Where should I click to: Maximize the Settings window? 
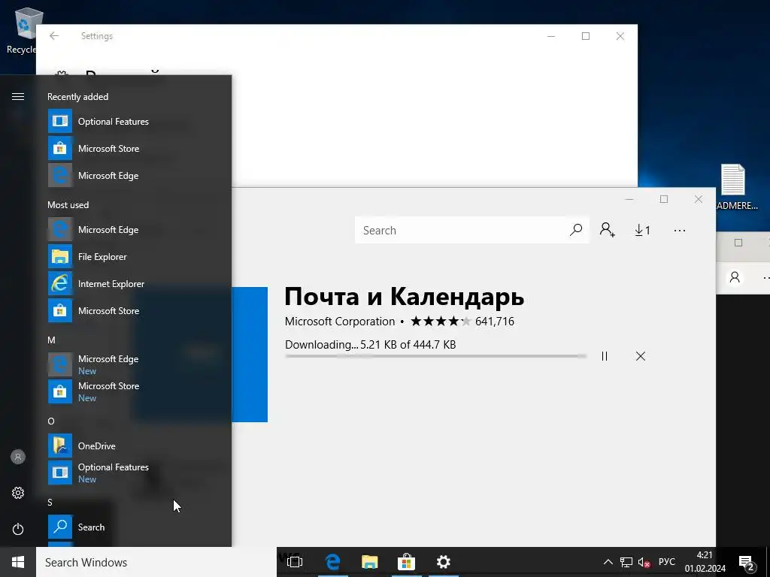pyautogui.click(x=585, y=36)
